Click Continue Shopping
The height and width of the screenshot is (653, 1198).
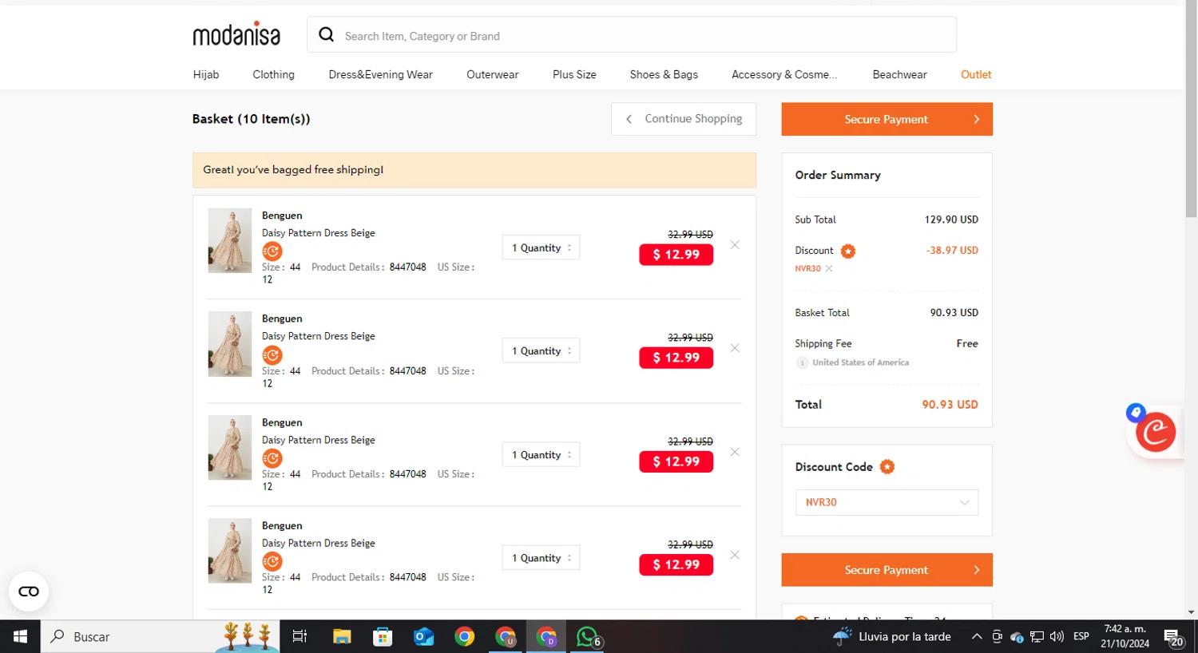point(684,119)
